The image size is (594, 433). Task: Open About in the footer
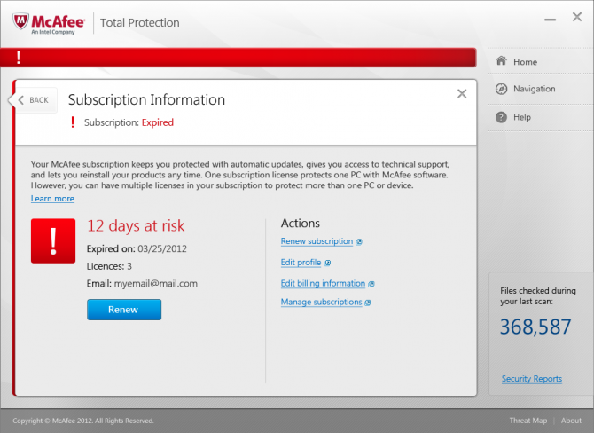pyautogui.click(x=571, y=420)
